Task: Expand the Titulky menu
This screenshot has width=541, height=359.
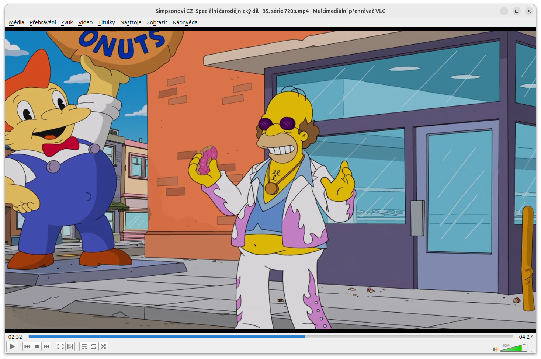Action: 107,22
